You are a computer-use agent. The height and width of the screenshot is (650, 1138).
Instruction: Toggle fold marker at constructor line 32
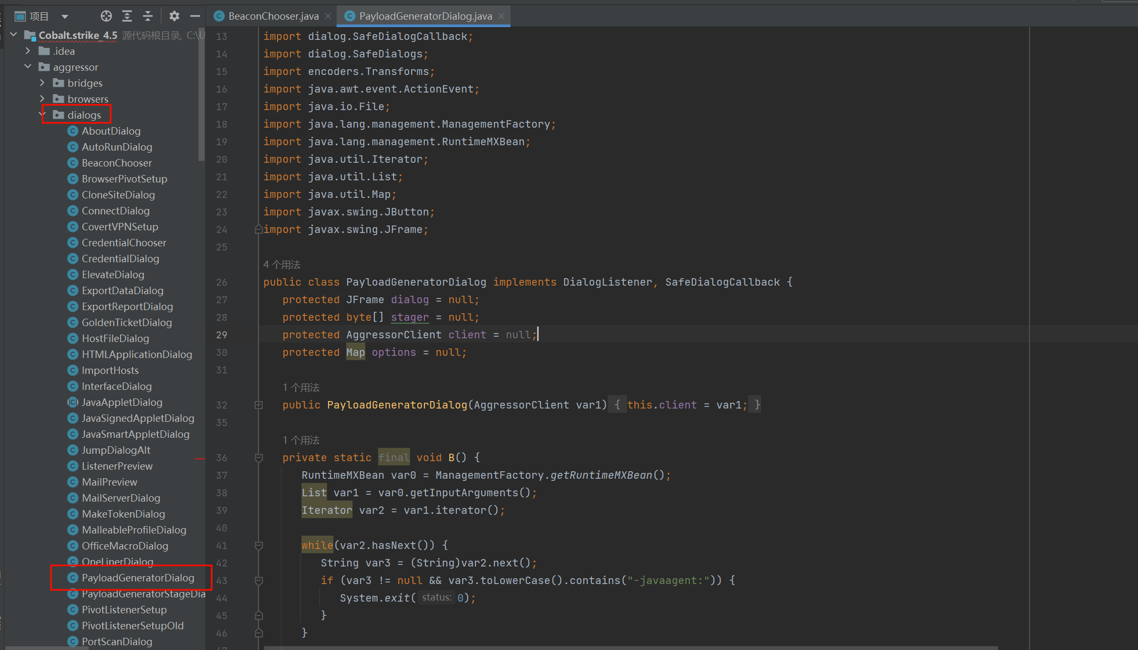[258, 405]
